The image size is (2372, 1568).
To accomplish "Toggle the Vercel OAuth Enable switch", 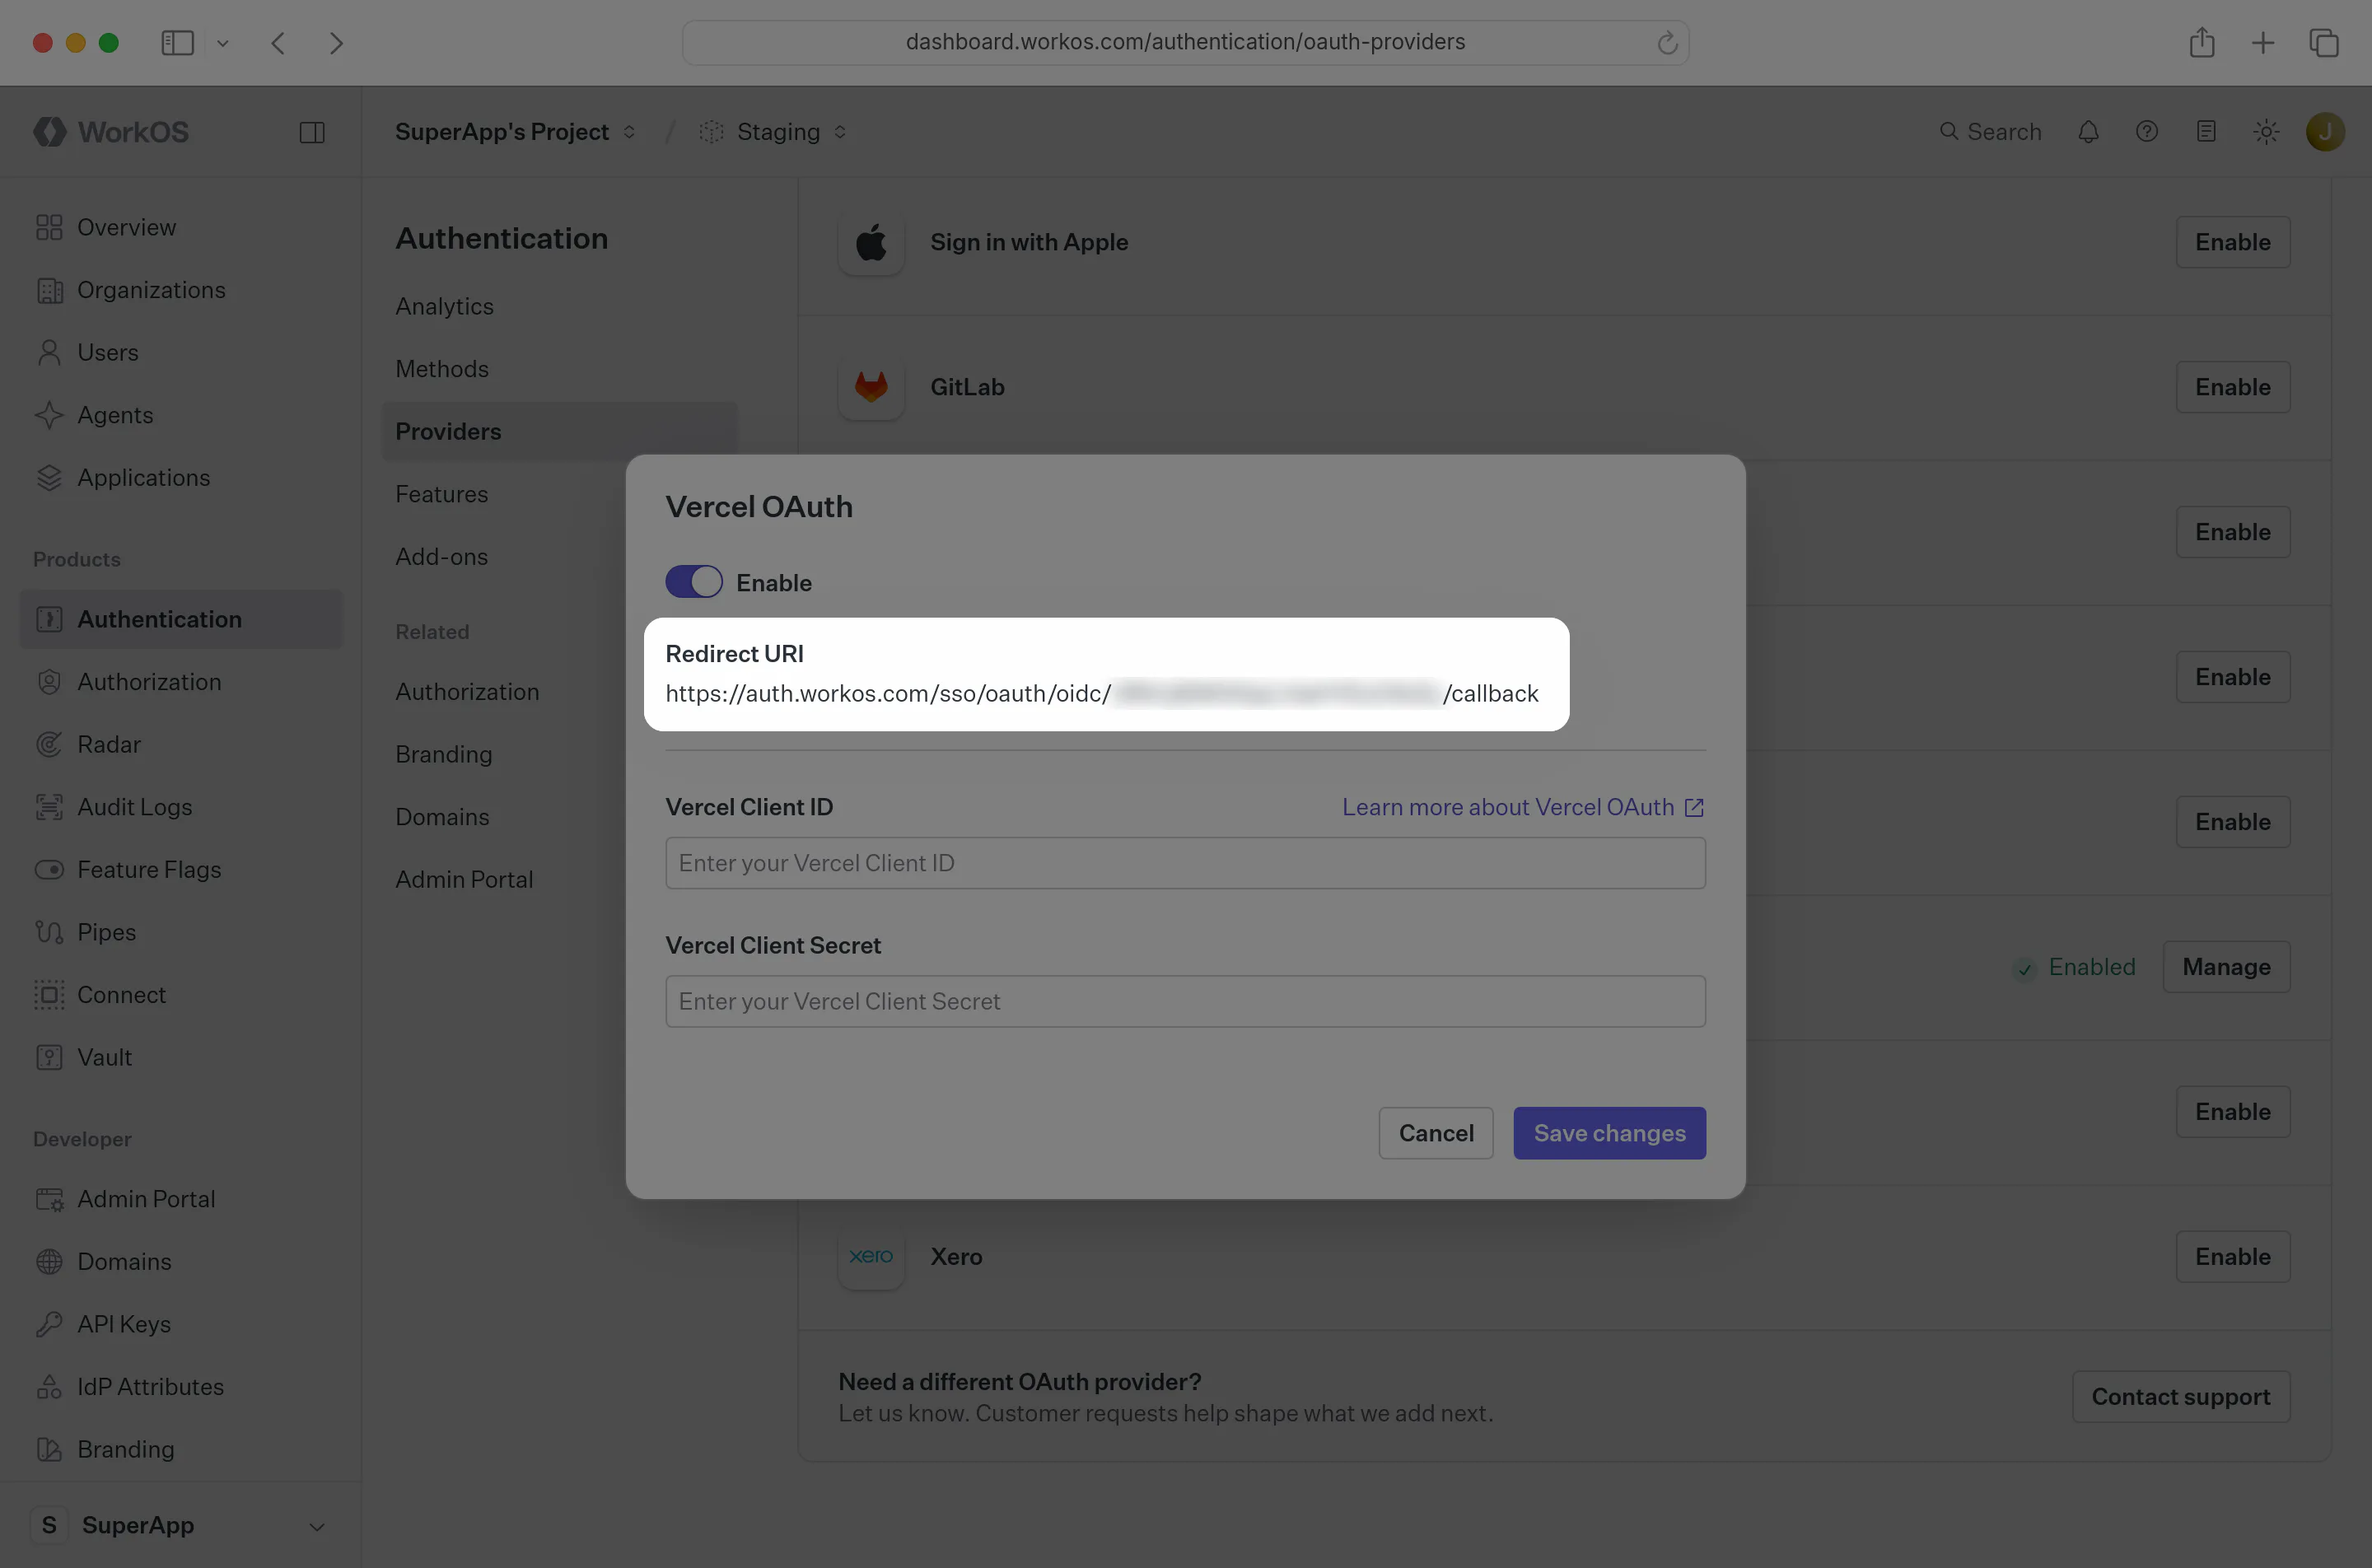I will pyautogui.click(x=693, y=582).
